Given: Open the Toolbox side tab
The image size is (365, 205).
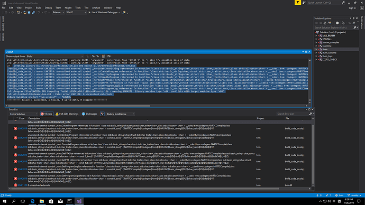Looking at the screenshot, I should tap(3, 37).
